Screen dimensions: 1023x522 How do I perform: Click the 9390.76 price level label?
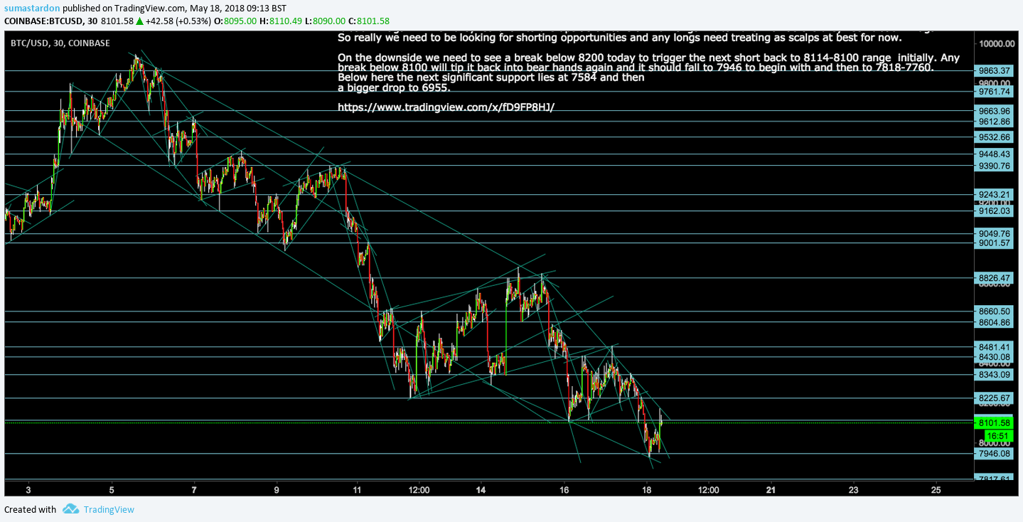coord(995,166)
